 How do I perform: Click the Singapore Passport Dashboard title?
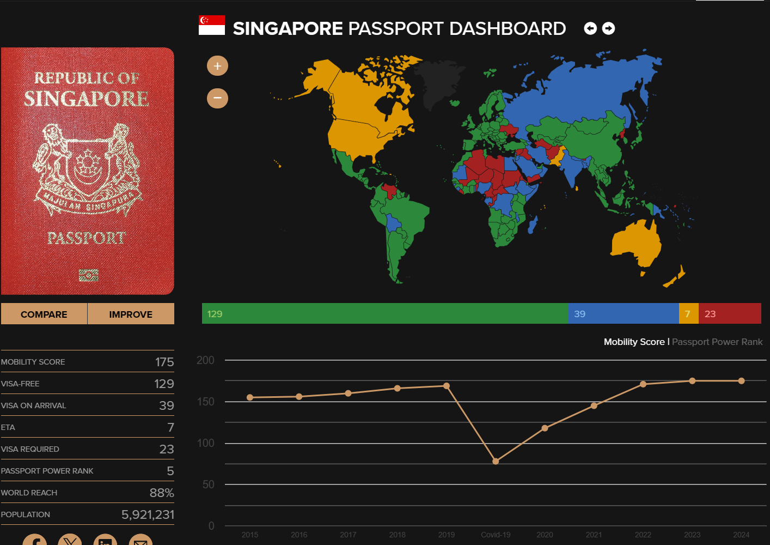[x=399, y=28]
